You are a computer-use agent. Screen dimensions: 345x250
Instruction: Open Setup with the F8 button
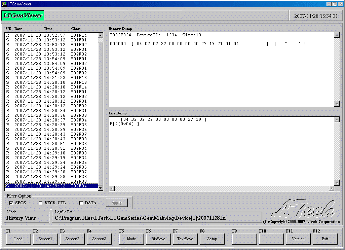(x=212, y=239)
